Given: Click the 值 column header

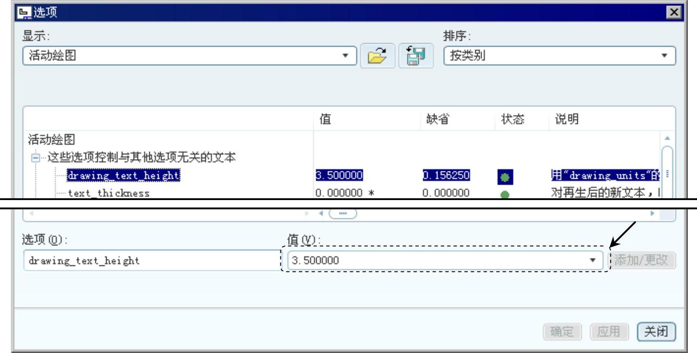Looking at the screenshot, I should (325, 119).
